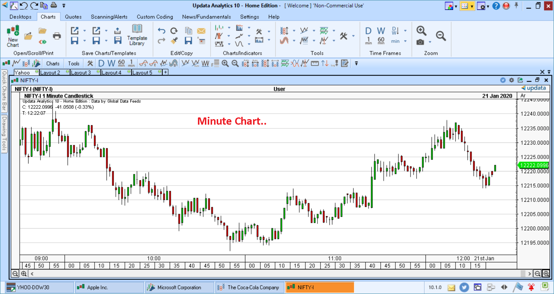This screenshot has width=554, height=294.
Task: Click point and figure chart icon
Action: pyautogui.click(x=26, y=63)
